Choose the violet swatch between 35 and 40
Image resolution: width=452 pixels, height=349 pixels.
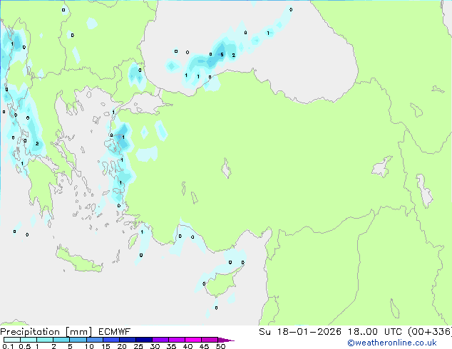[x=177, y=340]
